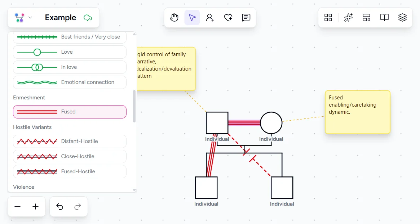
Task: Click the cloud sync status icon
Action: click(x=88, y=18)
